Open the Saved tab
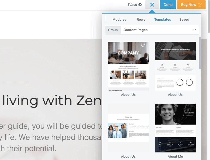This screenshot has width=210, height=160. click(184, 19)
